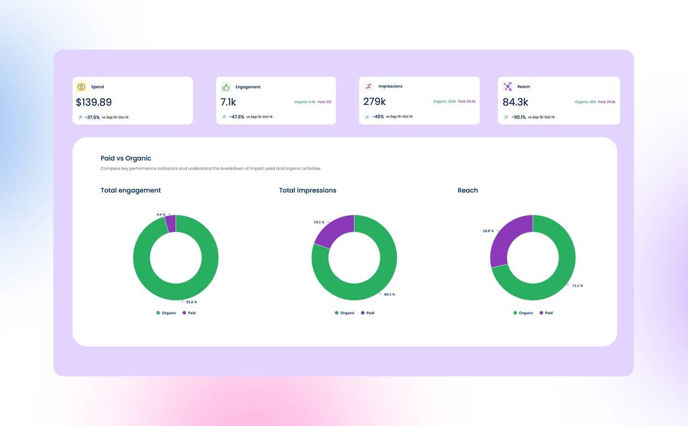Click Paid: 54.4k in Impressions card
The width and height of the screenshot is (688, 426).
(x=467, y=102)
